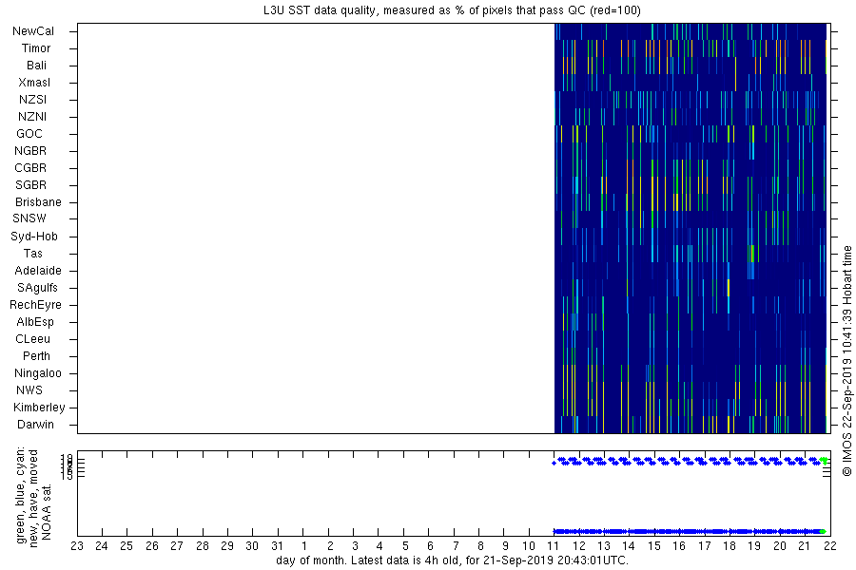Select the GOC region label

29,134
